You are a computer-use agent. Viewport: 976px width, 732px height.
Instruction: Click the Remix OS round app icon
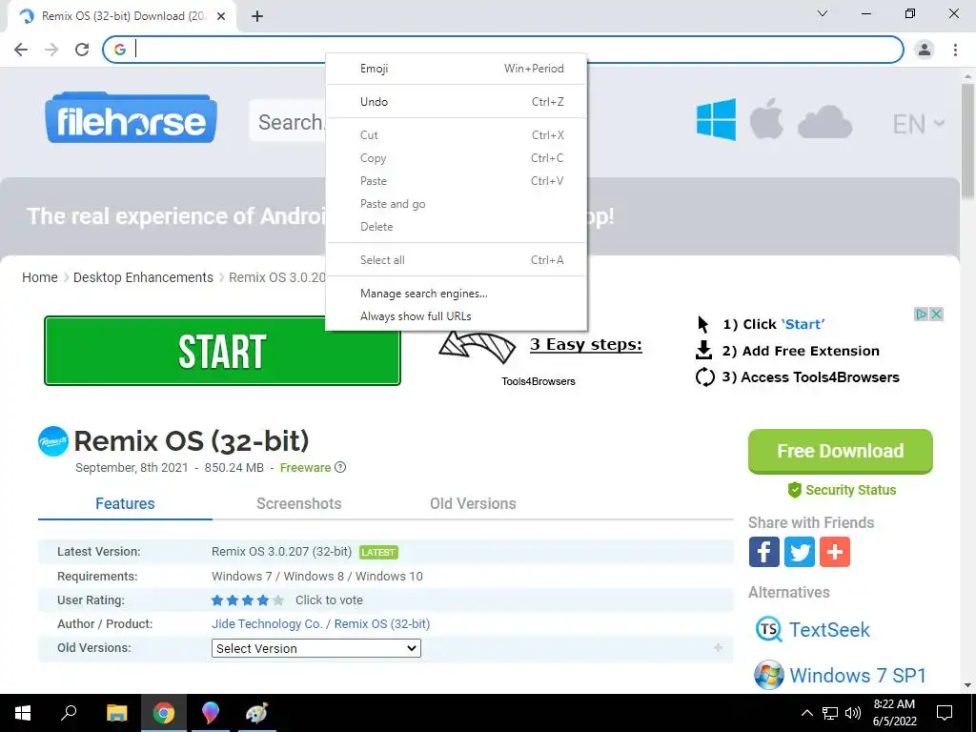click(53, 441)
